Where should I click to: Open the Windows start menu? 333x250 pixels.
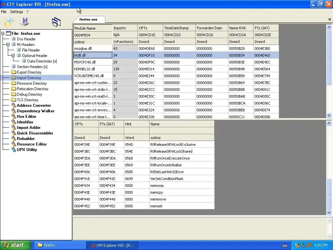[16, 245]
